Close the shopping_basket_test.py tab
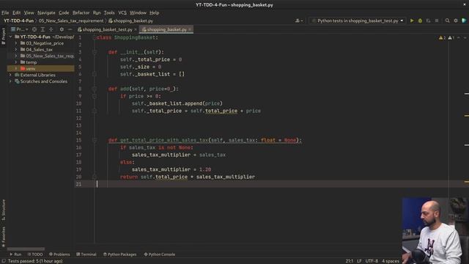The height and width of the screenshot is (264, 469). pos(136,29)
